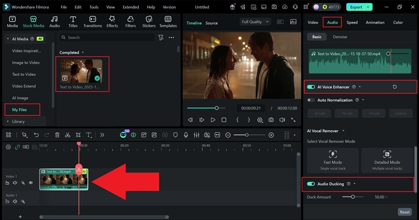Lock the Audio 1 track
419x220 pixels.
7,201
